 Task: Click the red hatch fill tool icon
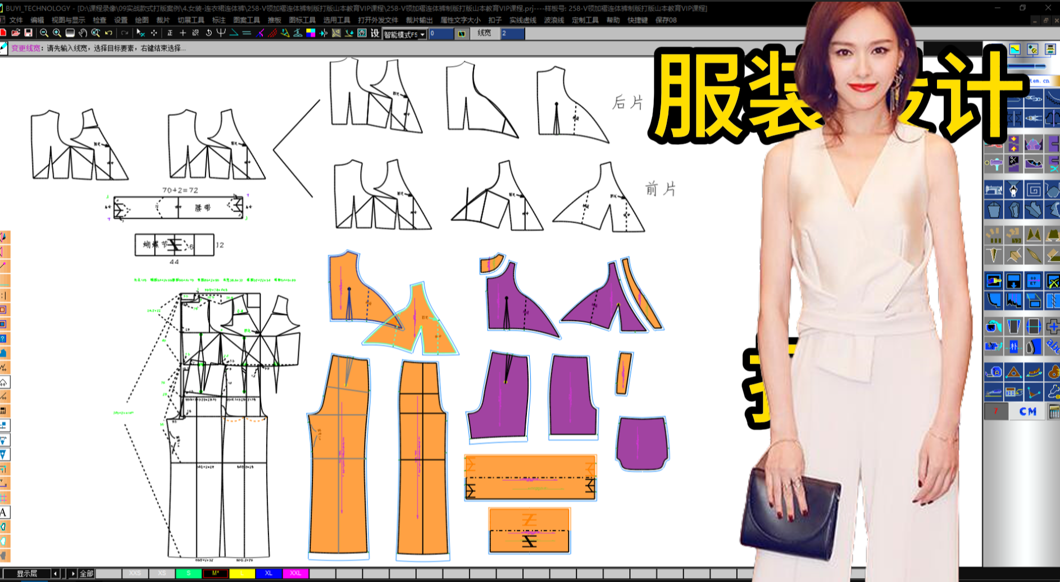[x=272, y=33]
